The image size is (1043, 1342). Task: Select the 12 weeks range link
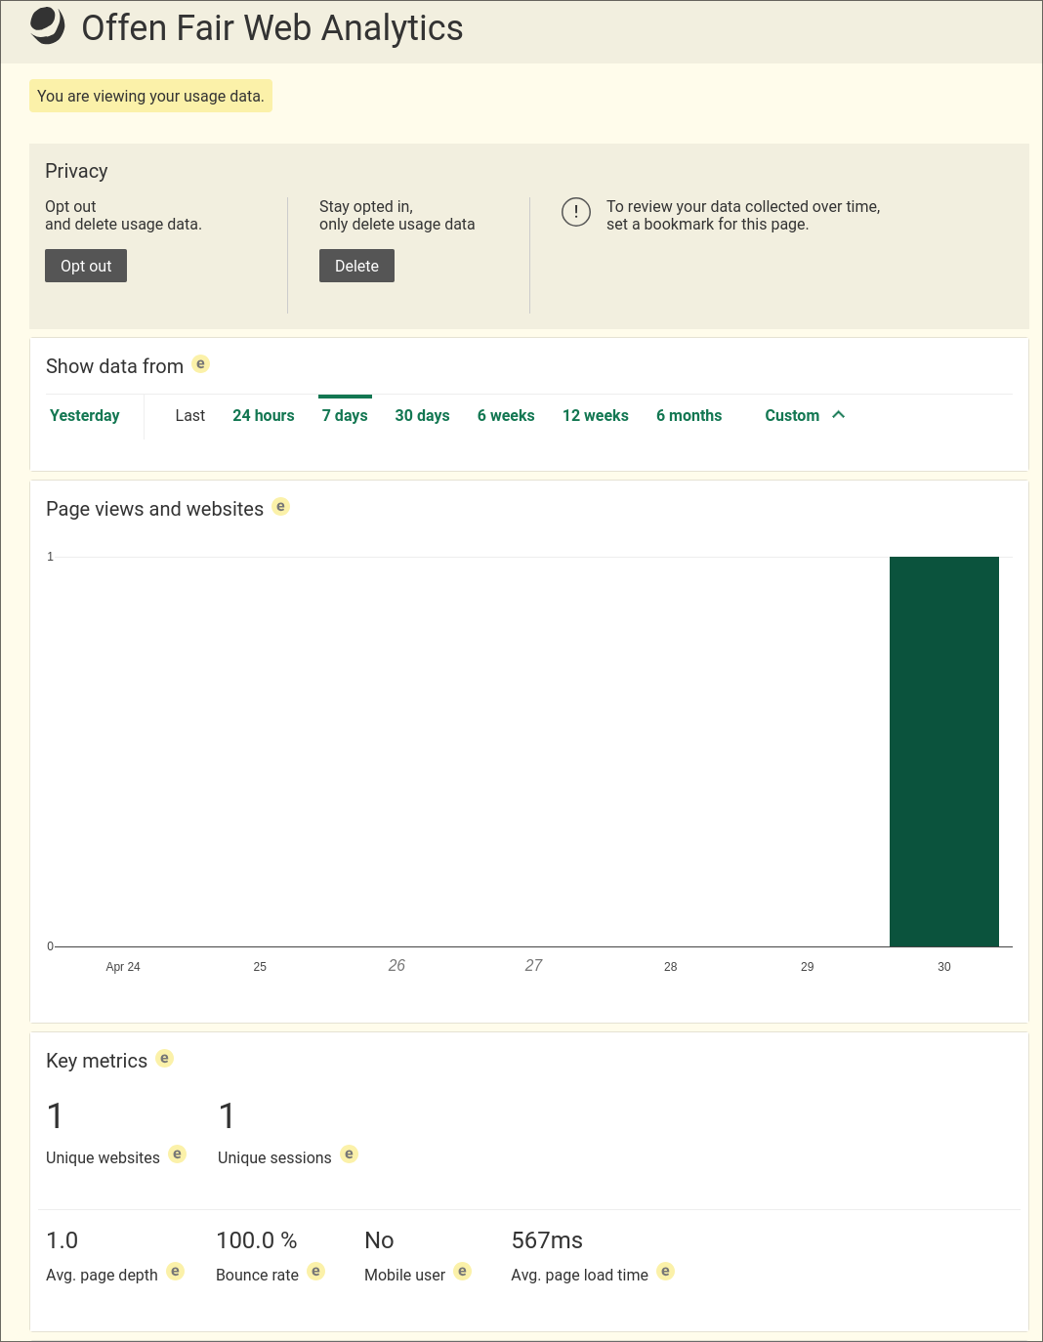point(596,416)
